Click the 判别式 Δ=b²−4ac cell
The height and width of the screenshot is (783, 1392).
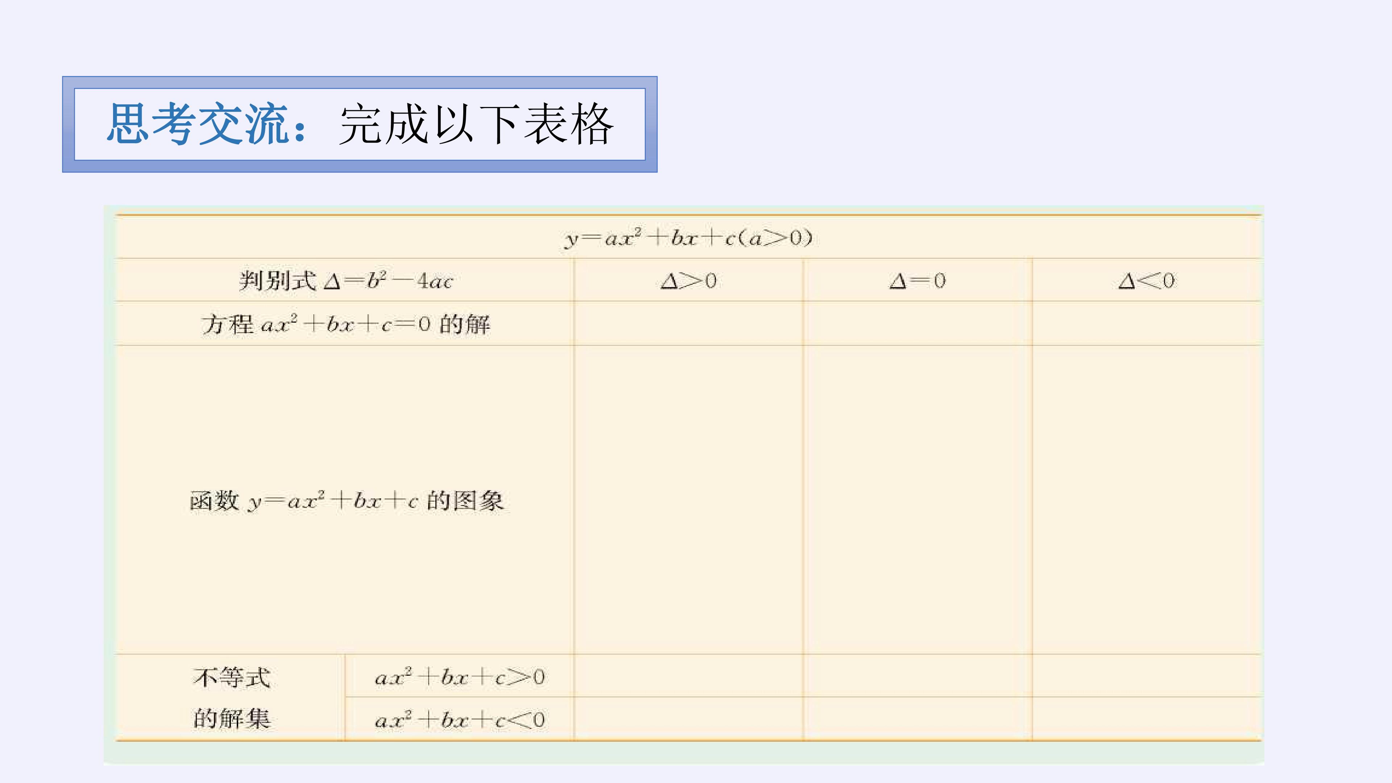[345, 281]
